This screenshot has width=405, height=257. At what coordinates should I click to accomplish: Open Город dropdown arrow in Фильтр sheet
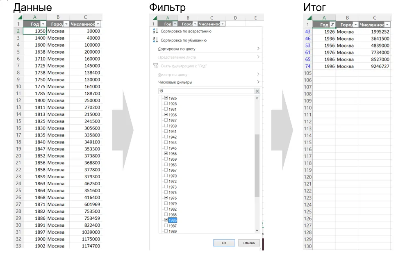click(x=195, y=24)
